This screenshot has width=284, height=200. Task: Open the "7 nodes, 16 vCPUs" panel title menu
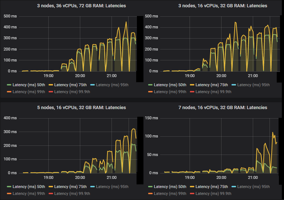[212, 108]
